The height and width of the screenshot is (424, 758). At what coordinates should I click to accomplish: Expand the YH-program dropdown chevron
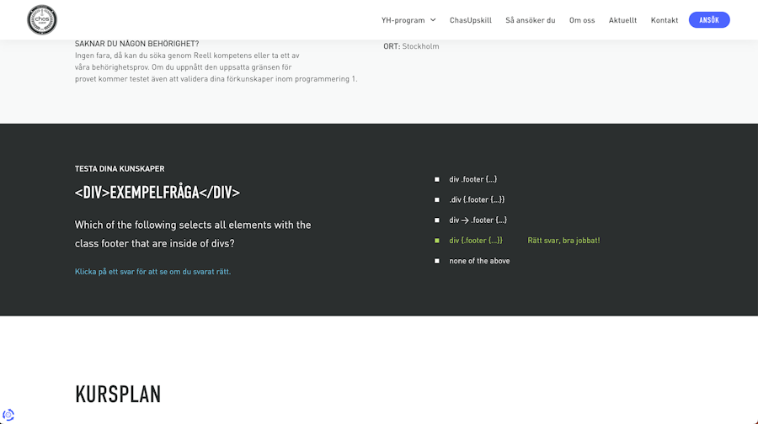tap(433, 20)
